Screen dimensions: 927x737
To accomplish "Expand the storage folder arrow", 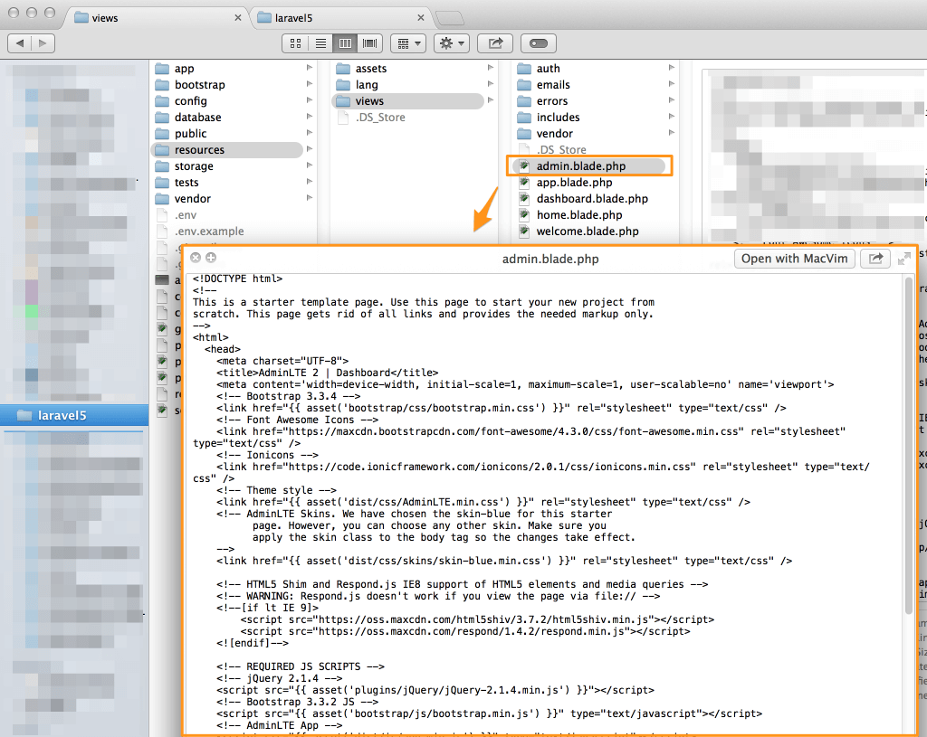I will [310, 165].
